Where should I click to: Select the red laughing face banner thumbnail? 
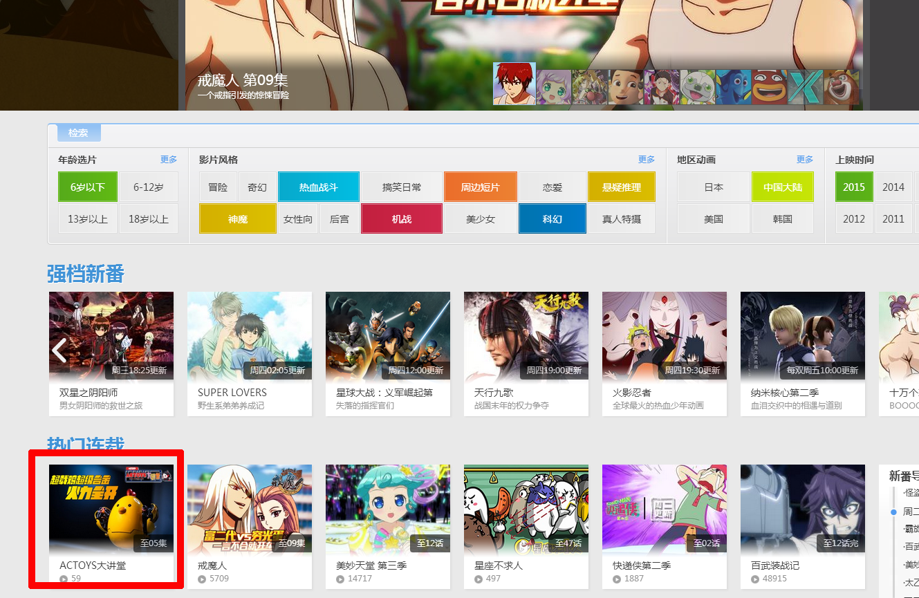point(770,87)
